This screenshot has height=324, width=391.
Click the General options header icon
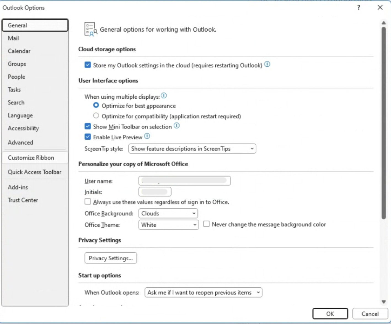[x=91, y=29]
